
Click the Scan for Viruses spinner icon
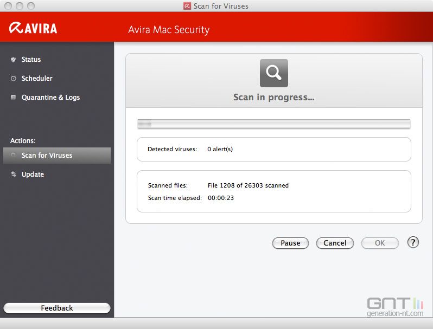[13, 155]
